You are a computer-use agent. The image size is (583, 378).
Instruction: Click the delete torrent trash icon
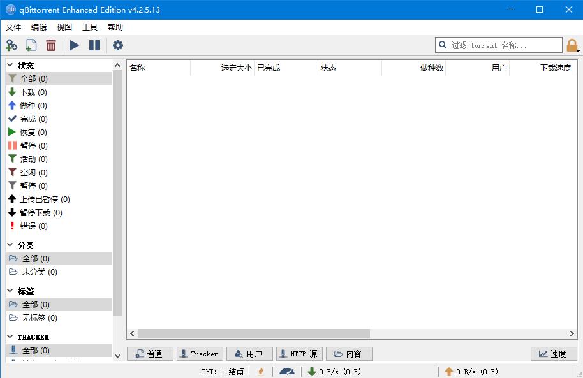[x=51, y=45]
